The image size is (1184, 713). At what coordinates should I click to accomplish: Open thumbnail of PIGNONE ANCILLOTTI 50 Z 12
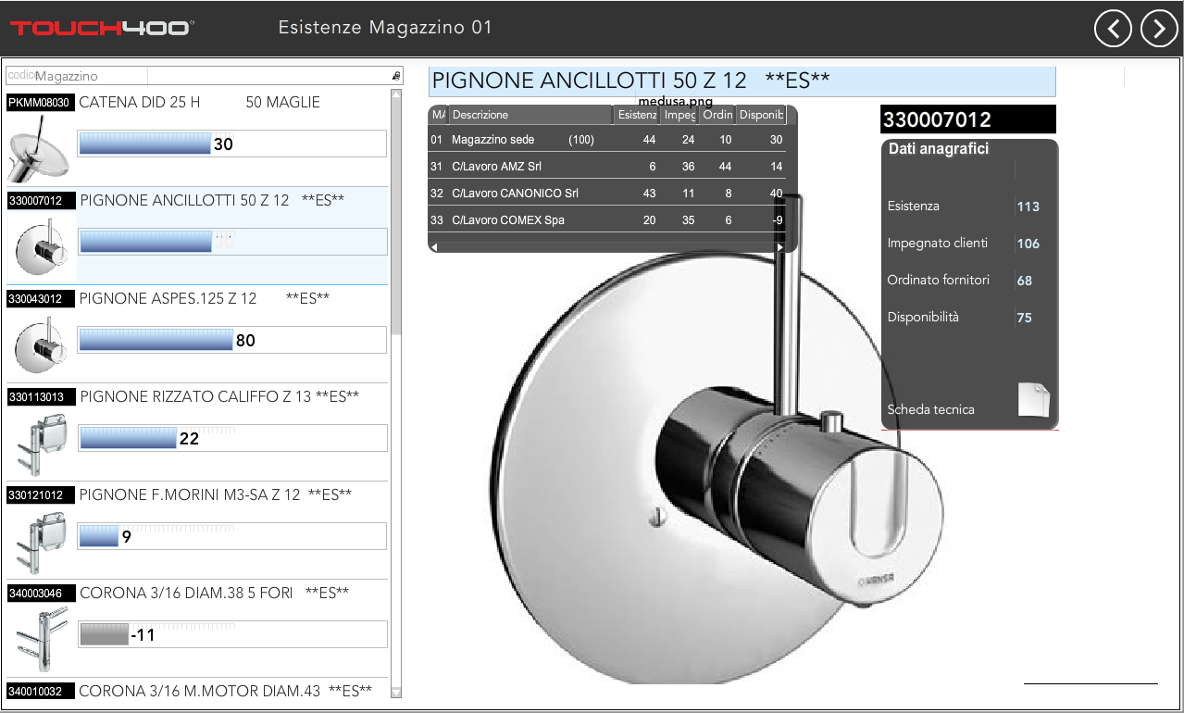[42, 247]
